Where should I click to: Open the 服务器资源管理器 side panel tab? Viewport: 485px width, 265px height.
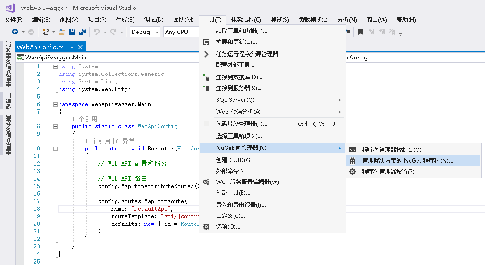coord(8,64)
